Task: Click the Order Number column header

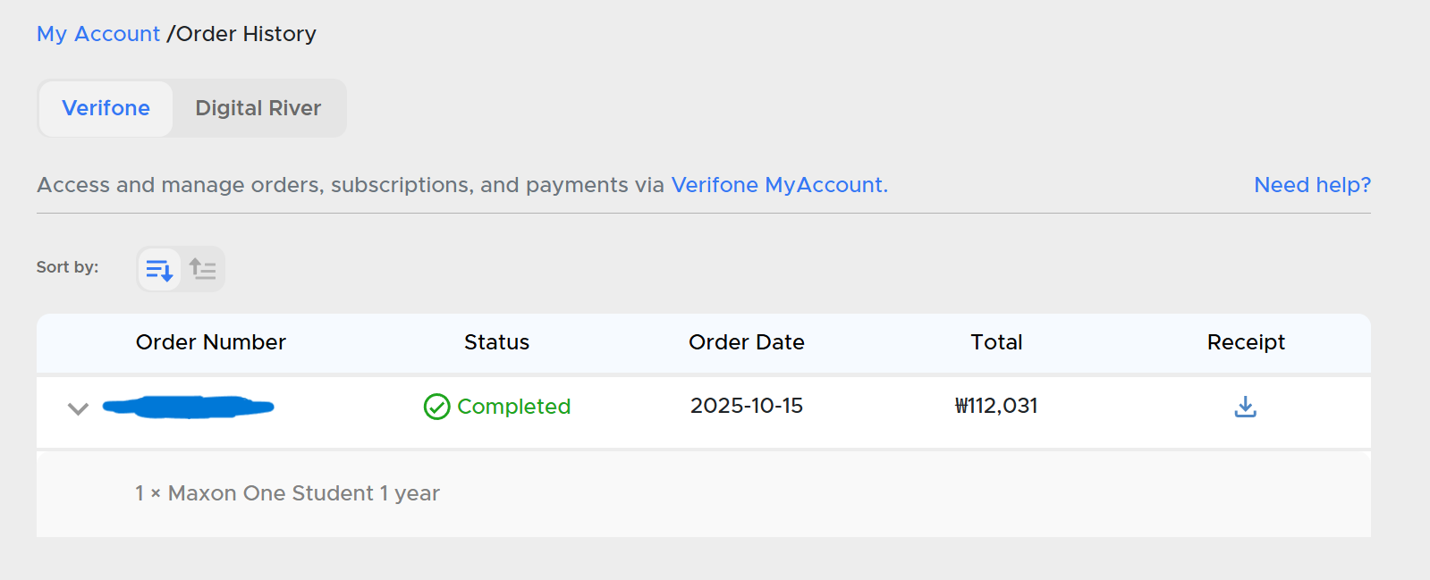Action: (210, 342)
